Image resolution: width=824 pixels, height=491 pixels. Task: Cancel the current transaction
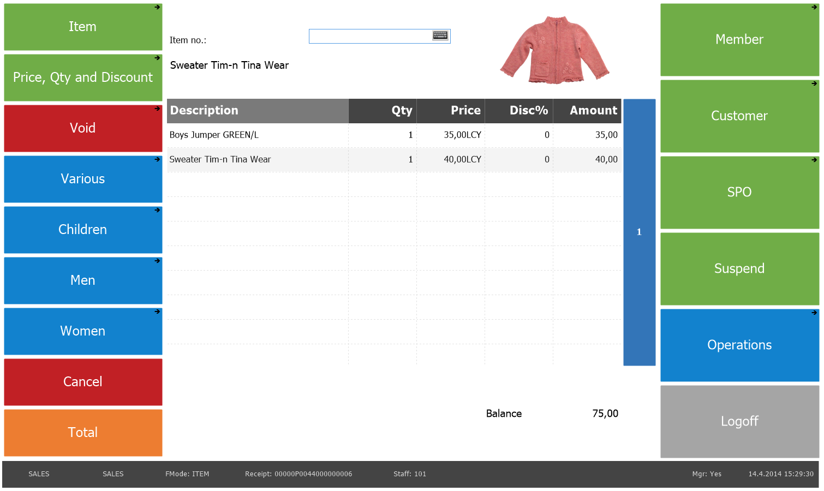(83, 382)
